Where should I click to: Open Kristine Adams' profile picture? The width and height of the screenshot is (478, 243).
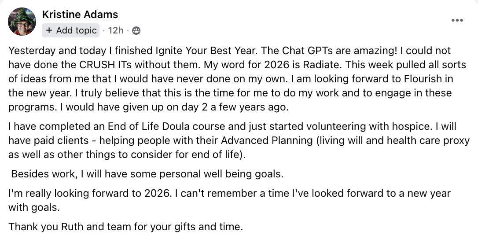22,22
